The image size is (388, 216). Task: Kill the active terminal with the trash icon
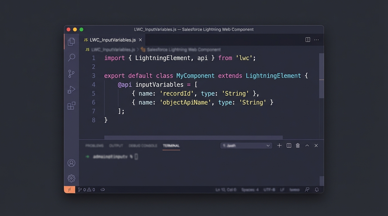pos(297,145)
